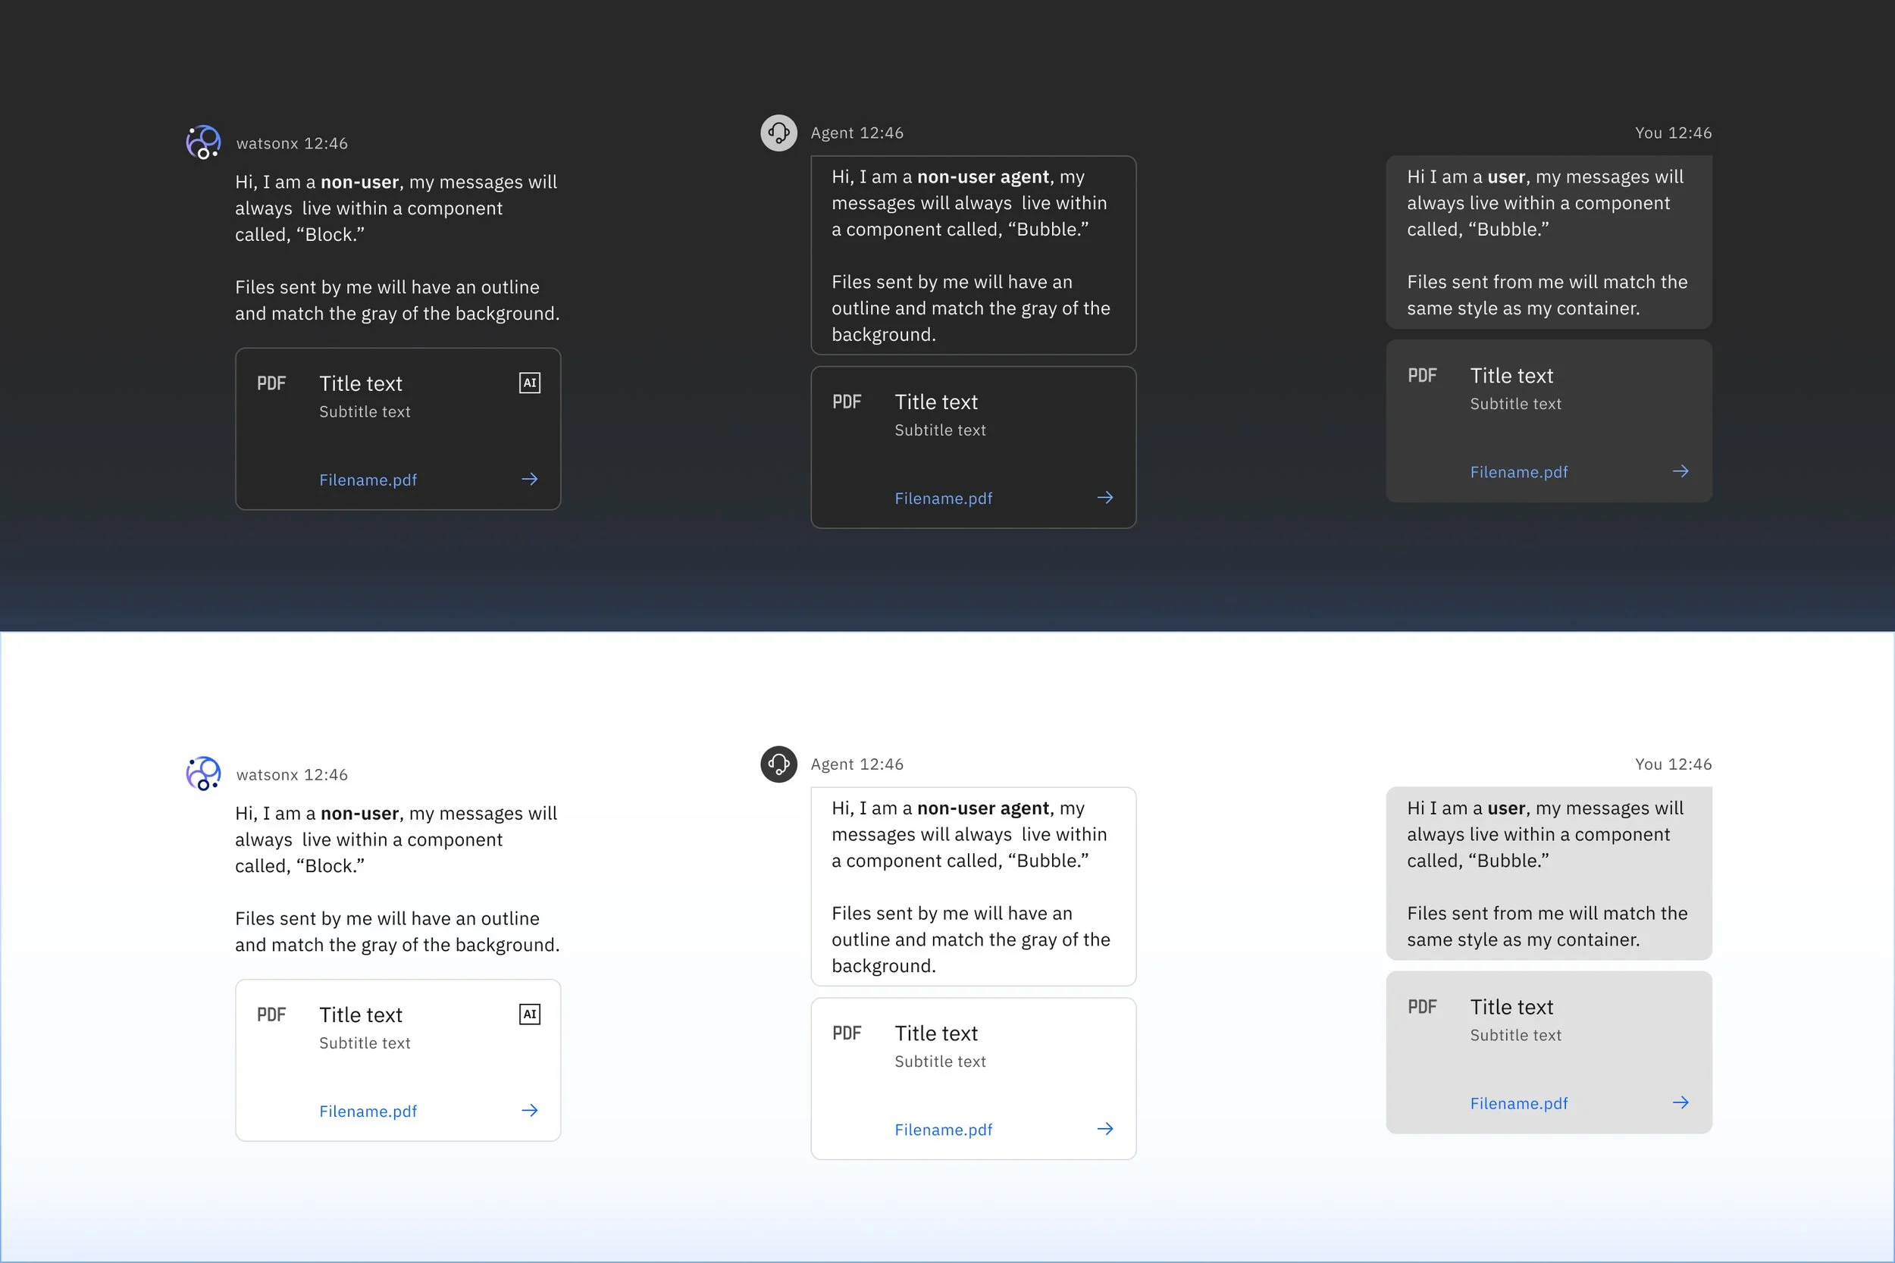The image size is (1895, 1263).
Task: Click arrow icon on light watsonx file card
Action: (x=529, y=1111)
